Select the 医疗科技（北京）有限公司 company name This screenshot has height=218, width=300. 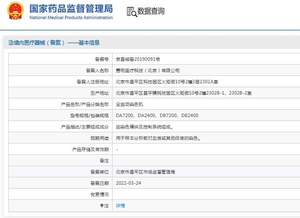tap(148, 71)
